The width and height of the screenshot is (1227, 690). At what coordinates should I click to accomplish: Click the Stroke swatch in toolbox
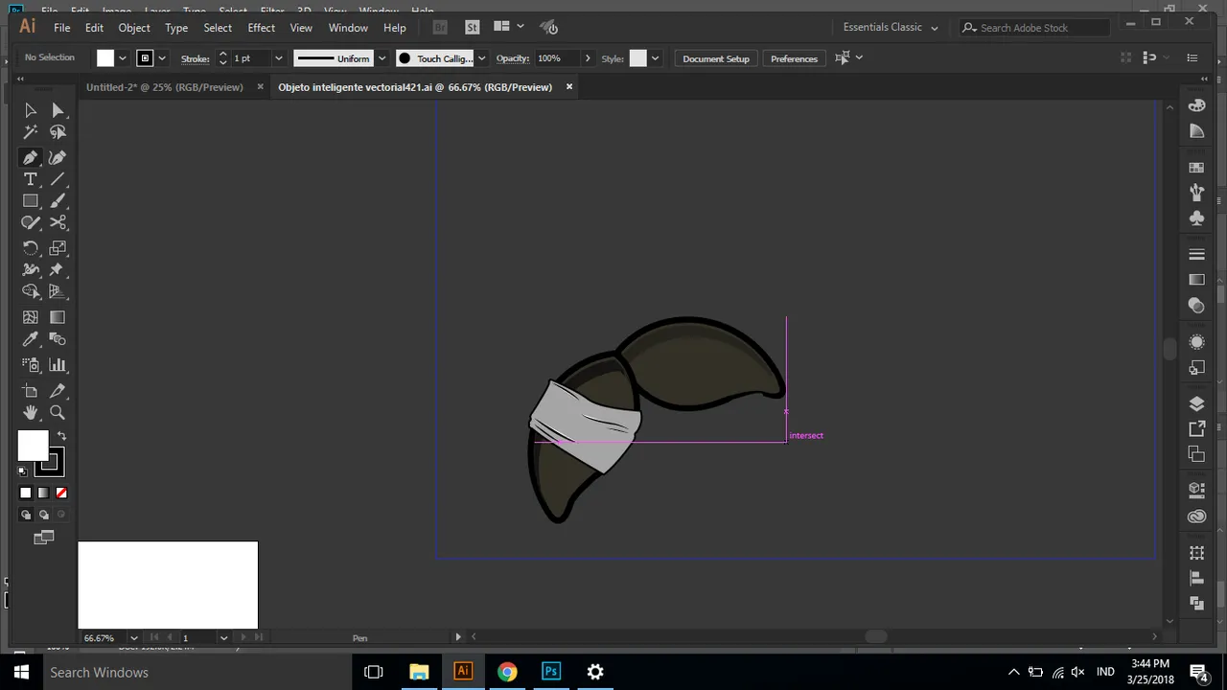coord(50,463)
